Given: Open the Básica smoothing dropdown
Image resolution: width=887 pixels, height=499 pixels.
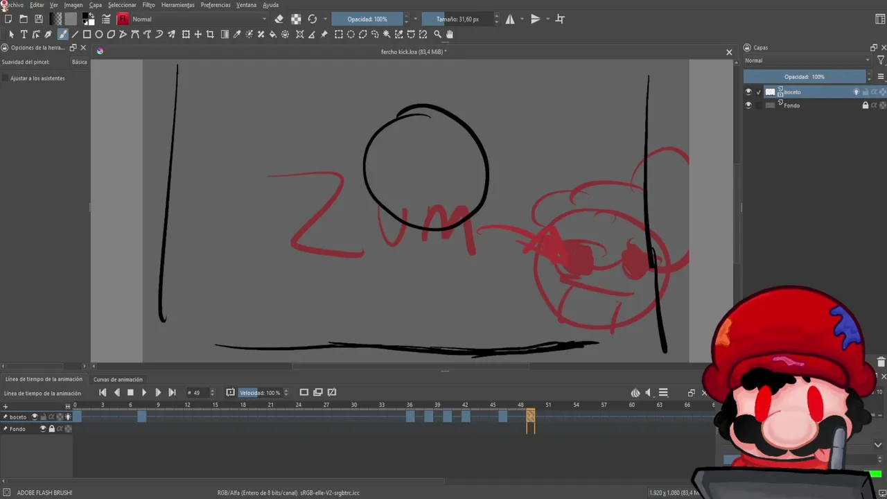Looking at the screenshot, I should tap(80, 62).
